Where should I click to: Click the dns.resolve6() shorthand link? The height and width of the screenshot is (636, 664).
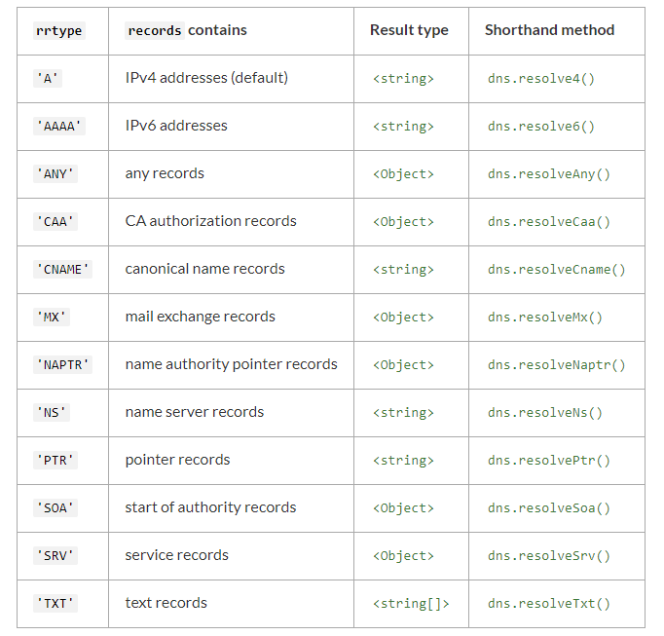(540, 127)
